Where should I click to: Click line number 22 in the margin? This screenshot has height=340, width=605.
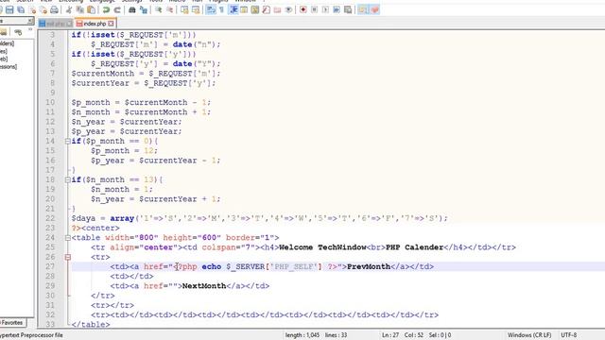point(50,218)
